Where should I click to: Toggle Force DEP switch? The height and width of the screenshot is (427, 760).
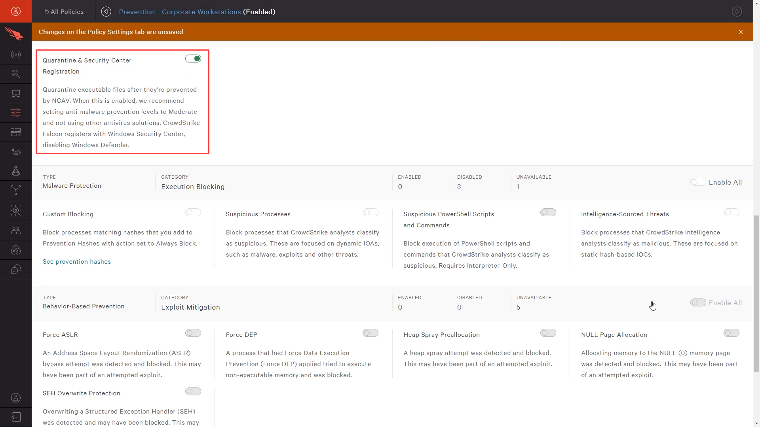[x=370, y=333]
